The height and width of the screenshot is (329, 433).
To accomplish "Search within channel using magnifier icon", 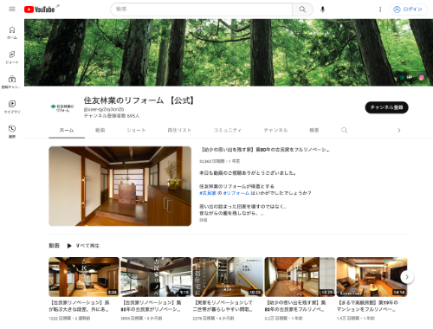I will pos(344,130).
